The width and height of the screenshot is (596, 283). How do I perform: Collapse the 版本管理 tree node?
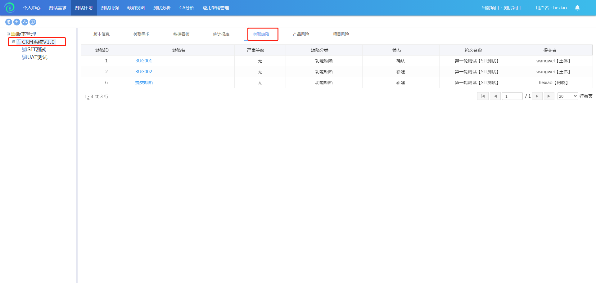[8, 34]
